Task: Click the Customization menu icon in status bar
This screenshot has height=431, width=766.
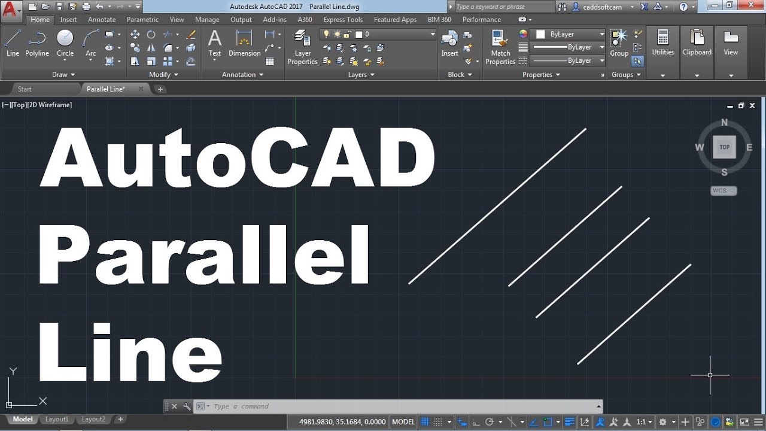Action: tap(758, 421)
